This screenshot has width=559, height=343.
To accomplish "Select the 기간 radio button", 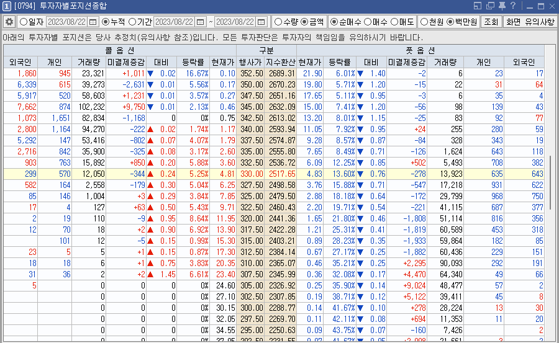I will click(x=132, y=22).
